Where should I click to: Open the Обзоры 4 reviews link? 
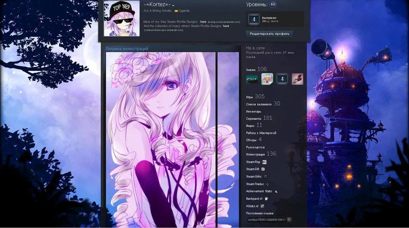tap(254, 139)
